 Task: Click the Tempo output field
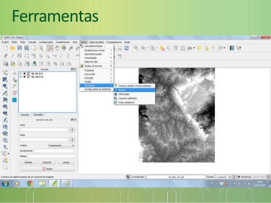(51, 156)
